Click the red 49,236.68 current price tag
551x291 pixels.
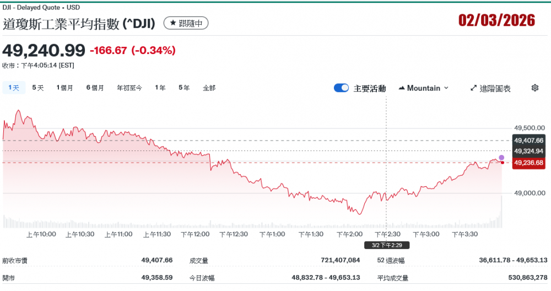(529, 163)
